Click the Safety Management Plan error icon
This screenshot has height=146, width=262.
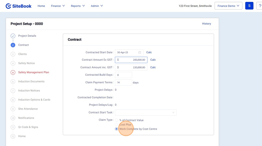point(13,73)
